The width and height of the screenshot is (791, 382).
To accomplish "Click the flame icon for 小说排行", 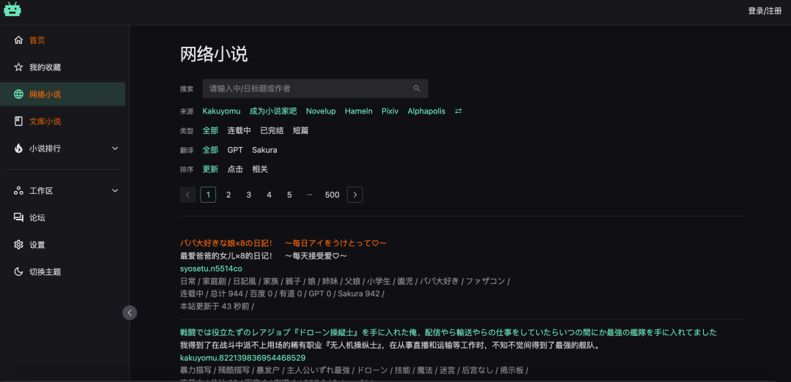I will [18, 149].
